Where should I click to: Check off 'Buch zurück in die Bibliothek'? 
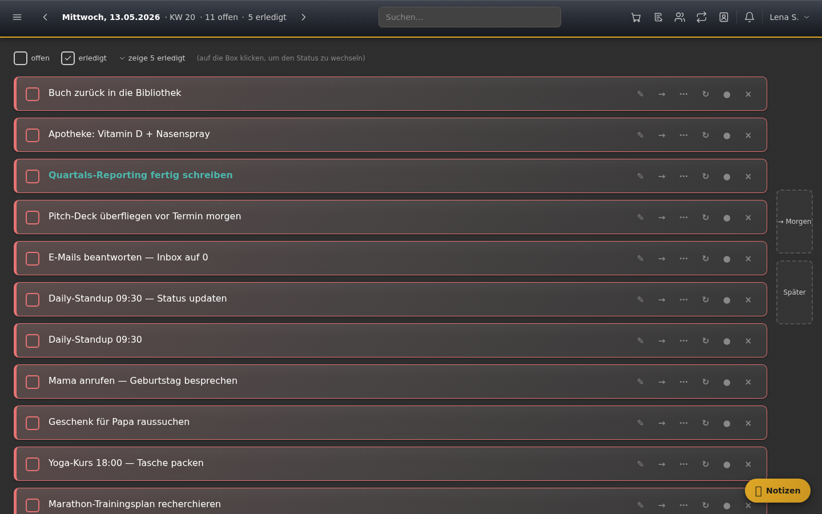point(33,94)
